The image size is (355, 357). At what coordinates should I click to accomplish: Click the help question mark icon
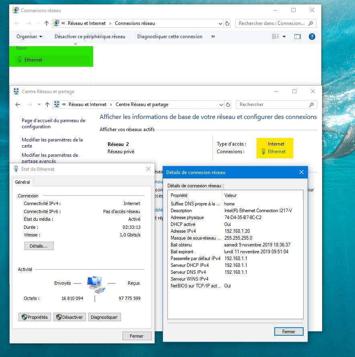pos(312,37)
